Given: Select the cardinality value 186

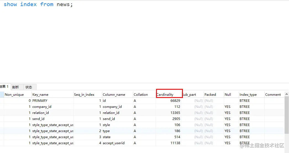Looking at the screenshot, I should [x=169, y=131].
